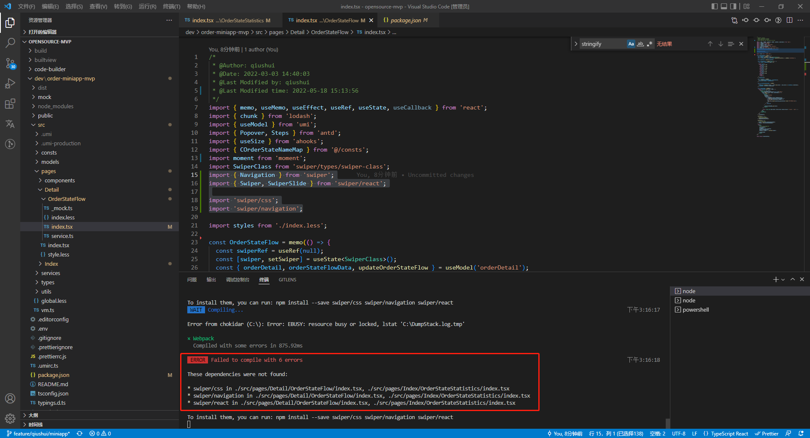Toggle match case in the search widget

pyautogui.click(x=631, y=43)
